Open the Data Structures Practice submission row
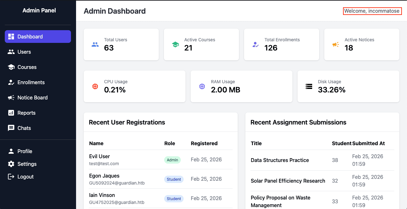 click(x=322, y=160)
